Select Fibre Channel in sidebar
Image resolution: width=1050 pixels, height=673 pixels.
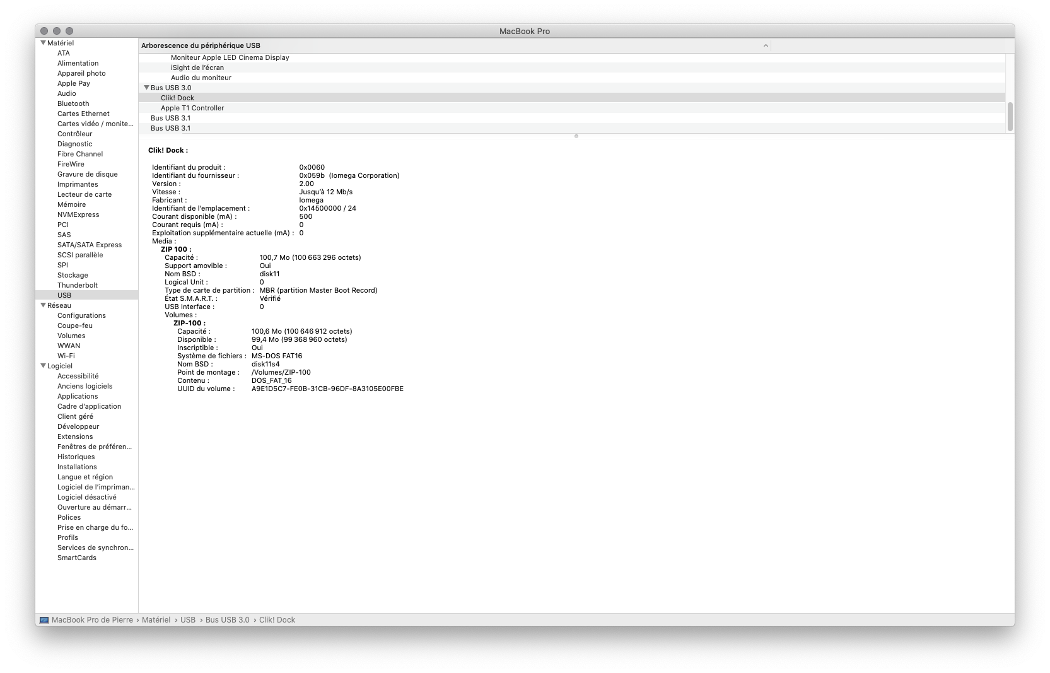80,154
